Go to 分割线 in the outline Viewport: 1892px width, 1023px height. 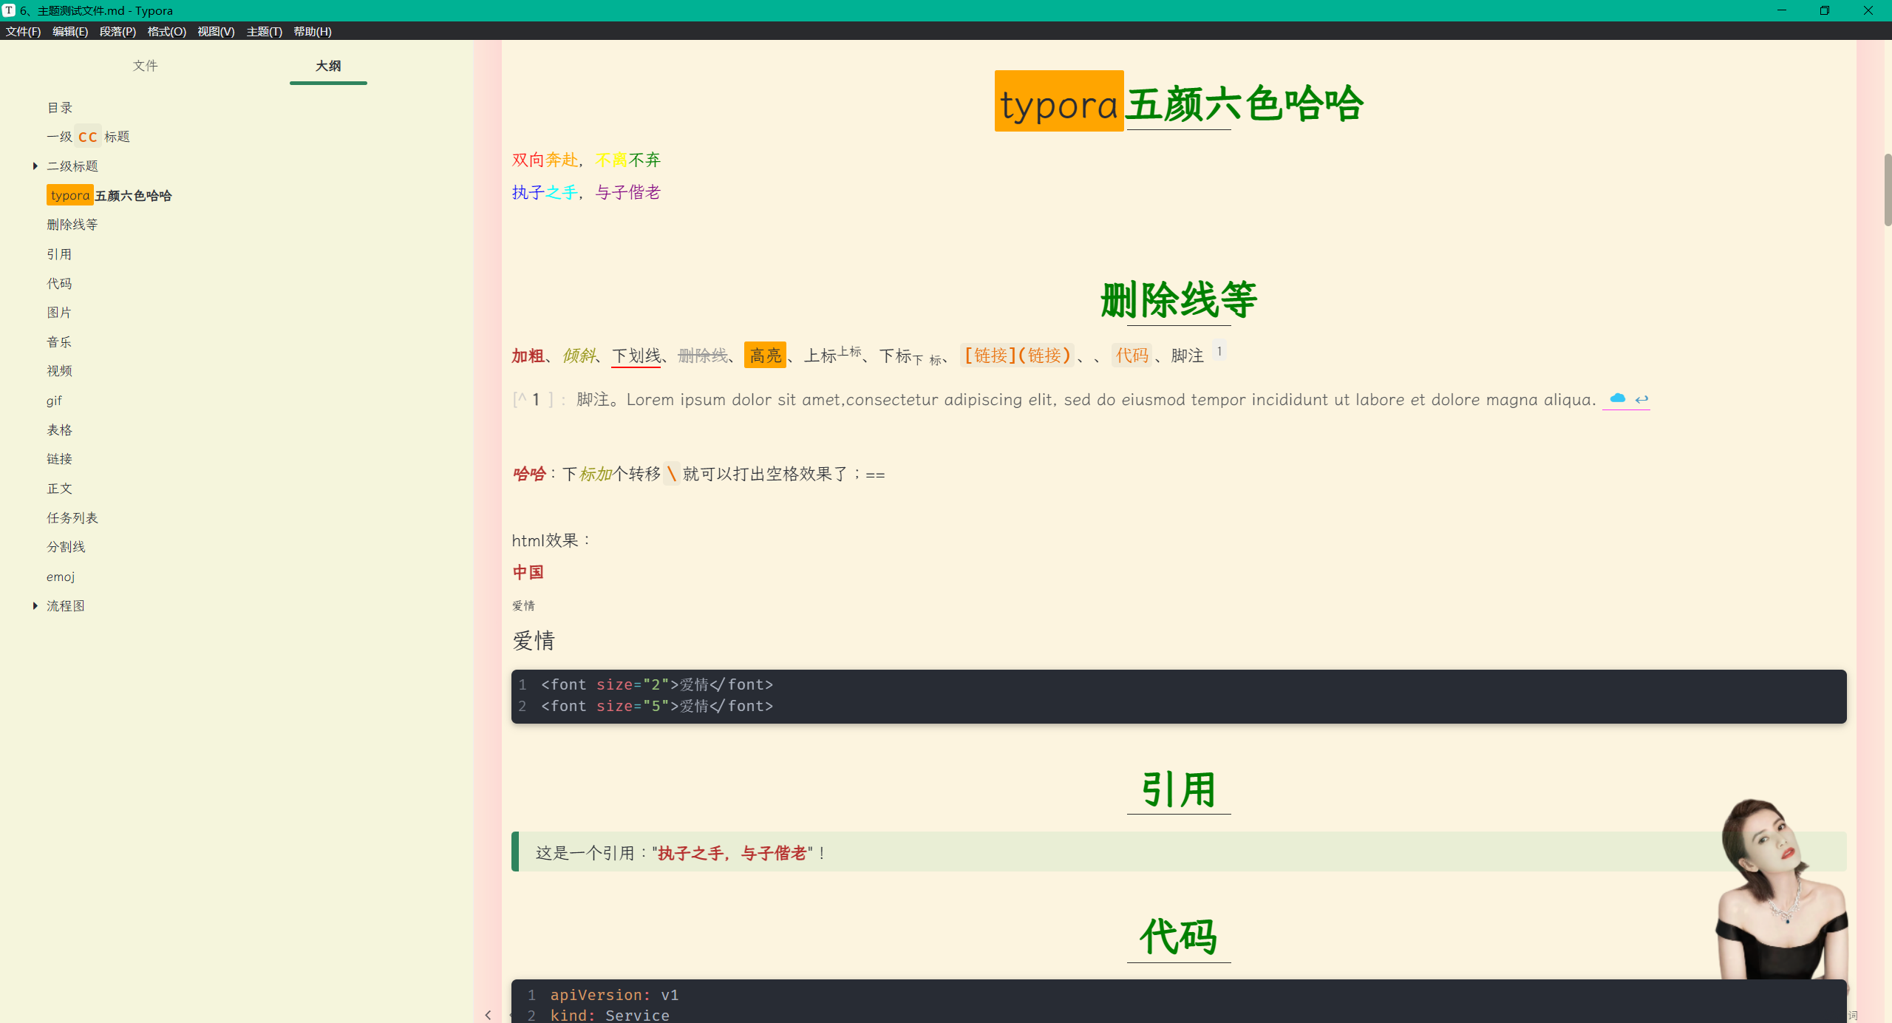pos(67,547)
